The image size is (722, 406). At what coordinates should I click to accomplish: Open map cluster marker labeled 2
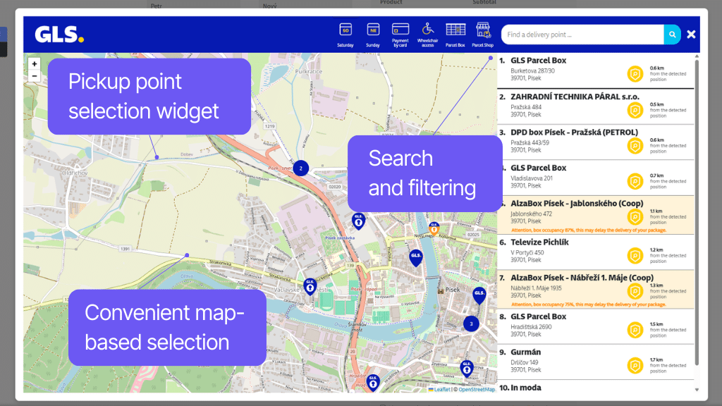coord(300,168)
